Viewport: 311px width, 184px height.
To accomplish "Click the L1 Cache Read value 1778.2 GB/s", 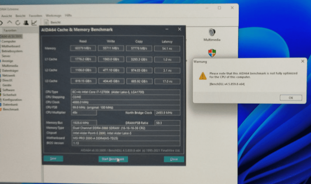I will click(83, 59).
